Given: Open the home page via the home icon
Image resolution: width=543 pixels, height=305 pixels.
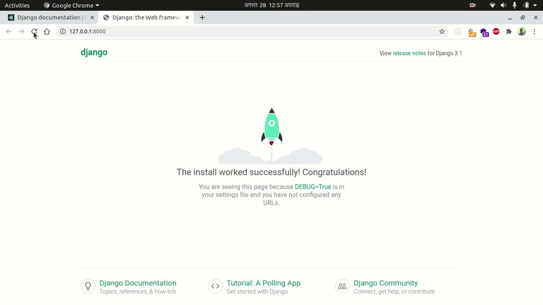Looking at the screenshot, I should pos(47,31).
